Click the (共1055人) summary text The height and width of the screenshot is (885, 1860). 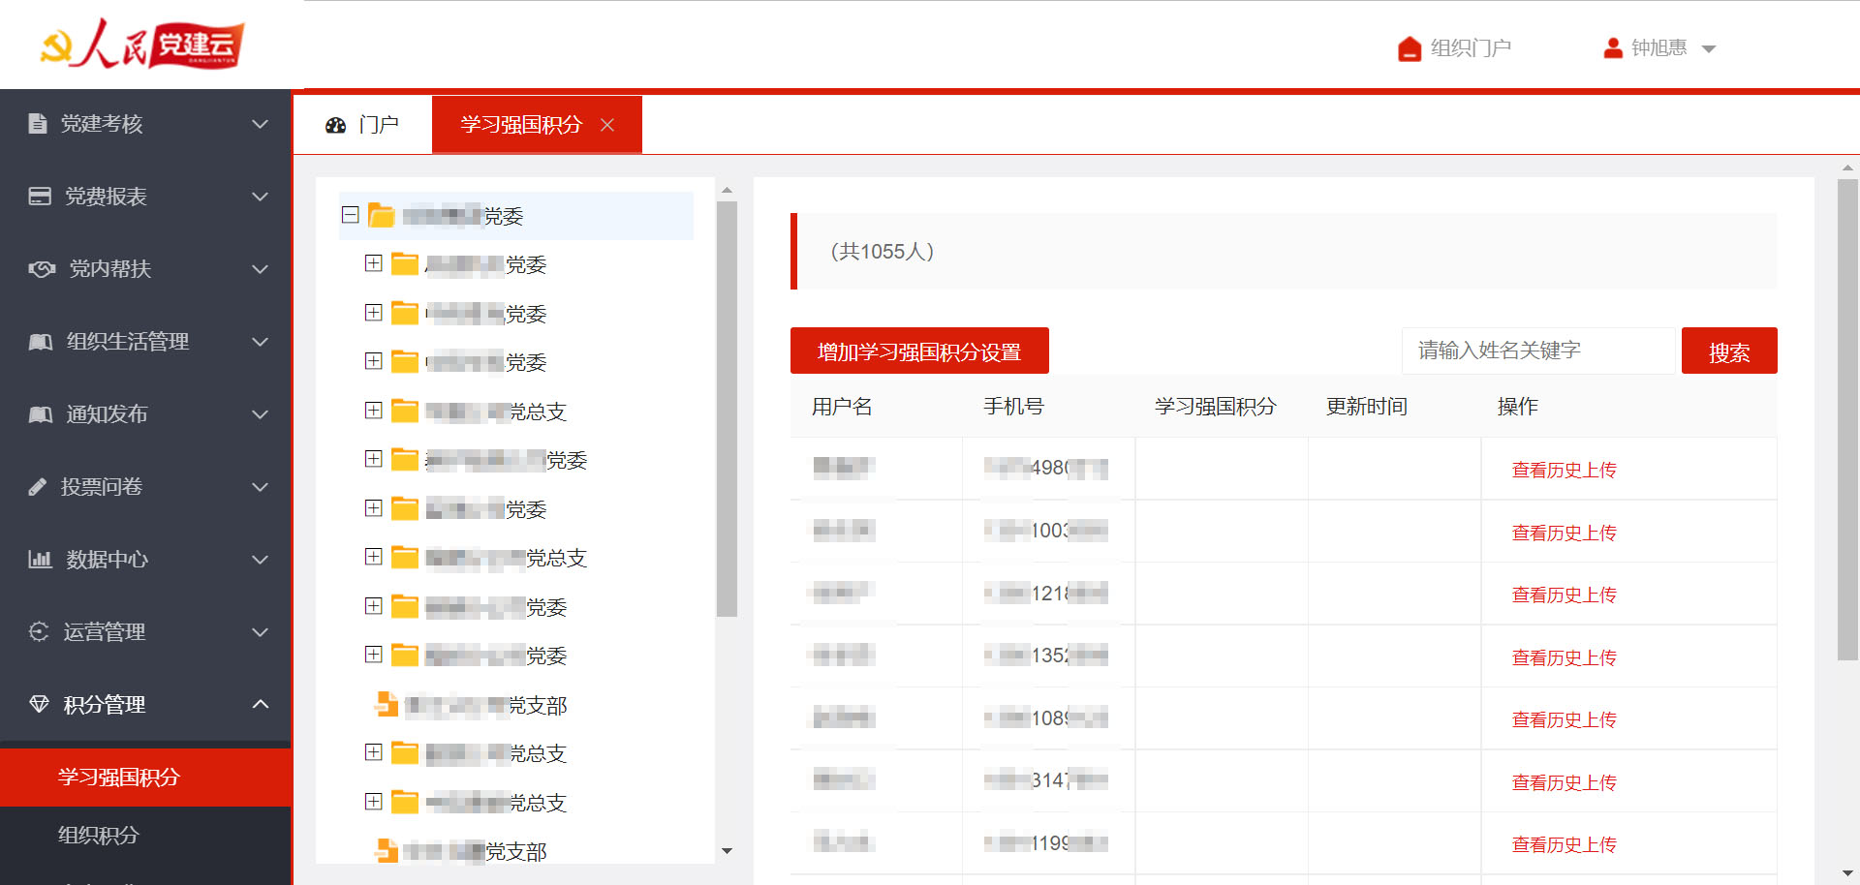[882, 252]
